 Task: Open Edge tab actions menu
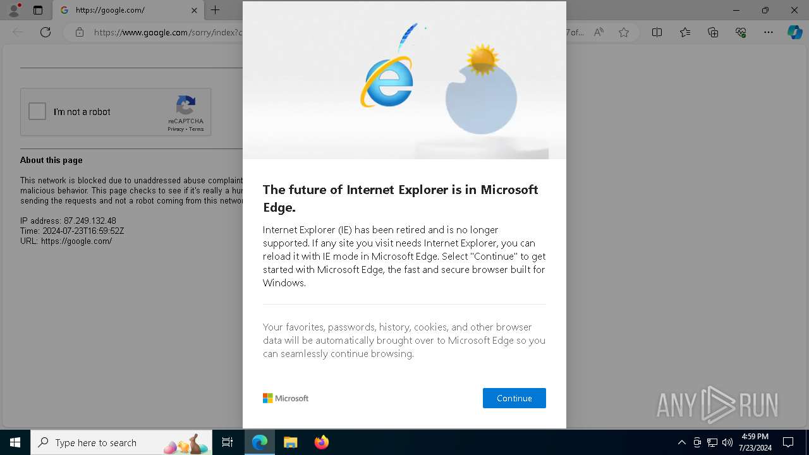click(x=38, y=10)
